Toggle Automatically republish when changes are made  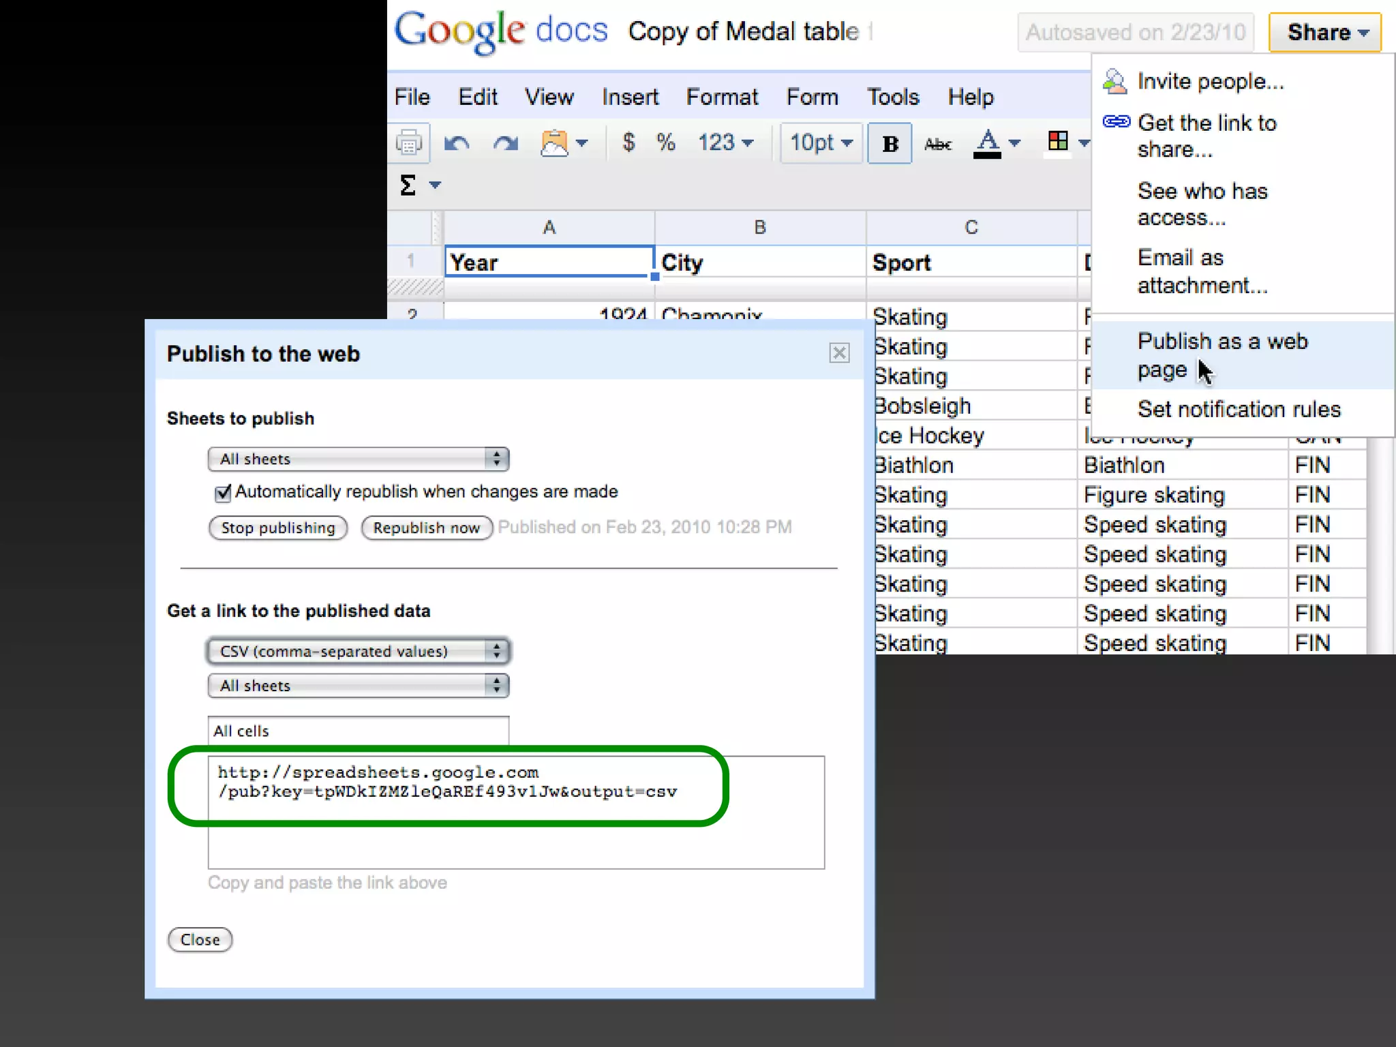click(x=223, y=492)
